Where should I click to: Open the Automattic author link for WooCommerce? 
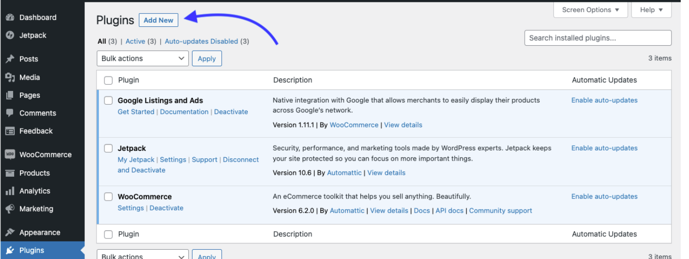pos(347,210)
